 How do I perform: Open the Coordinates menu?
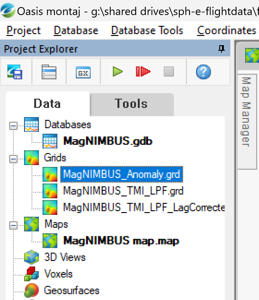pos(227,30)
